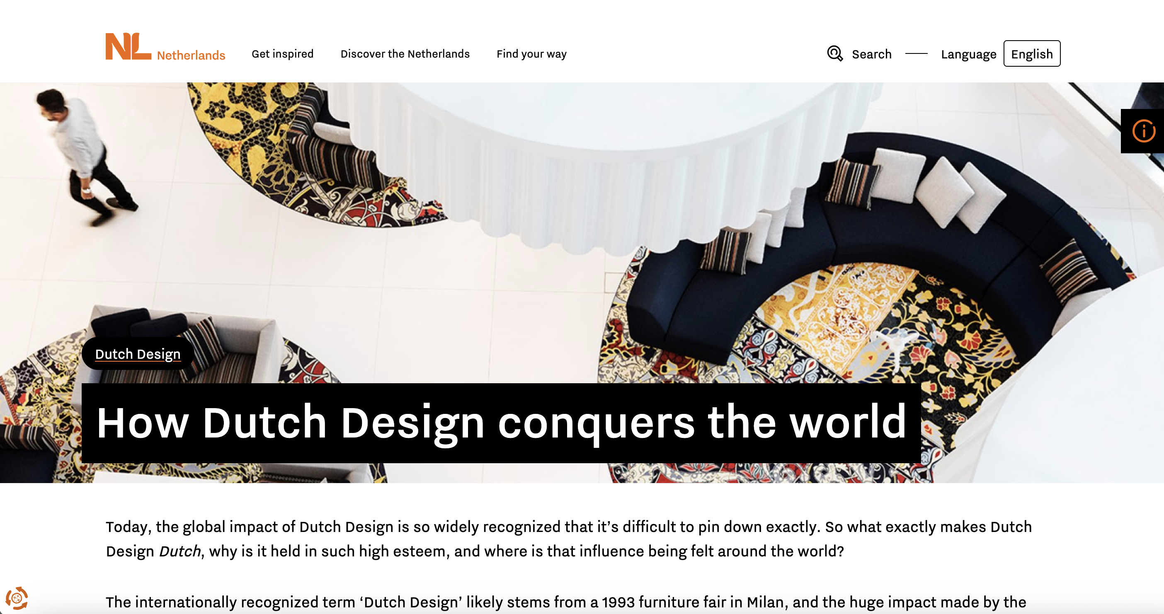Image resolution: width=1164 pixels, height=614 pixels.
Task: Click the Language label
Action: click(x=968, y=54)
